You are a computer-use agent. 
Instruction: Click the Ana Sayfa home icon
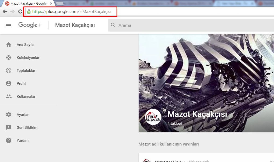[x=9, y=45]
